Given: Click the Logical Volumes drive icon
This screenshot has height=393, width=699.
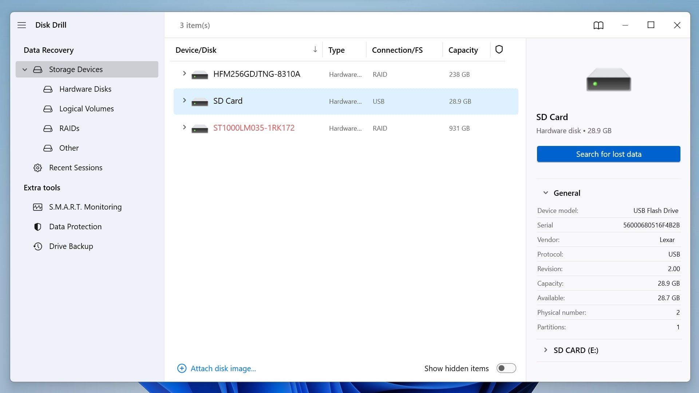Looking at the screenshot, I should click(48, 109).
